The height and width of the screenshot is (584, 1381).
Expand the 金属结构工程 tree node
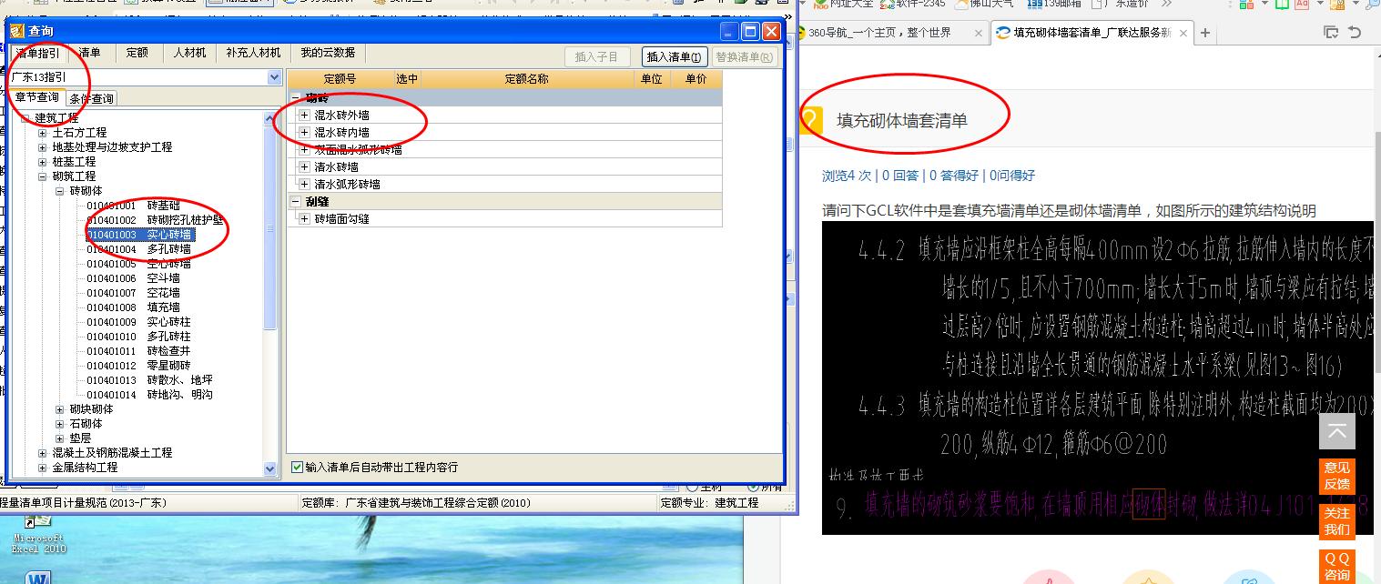(x=43, y=468)
